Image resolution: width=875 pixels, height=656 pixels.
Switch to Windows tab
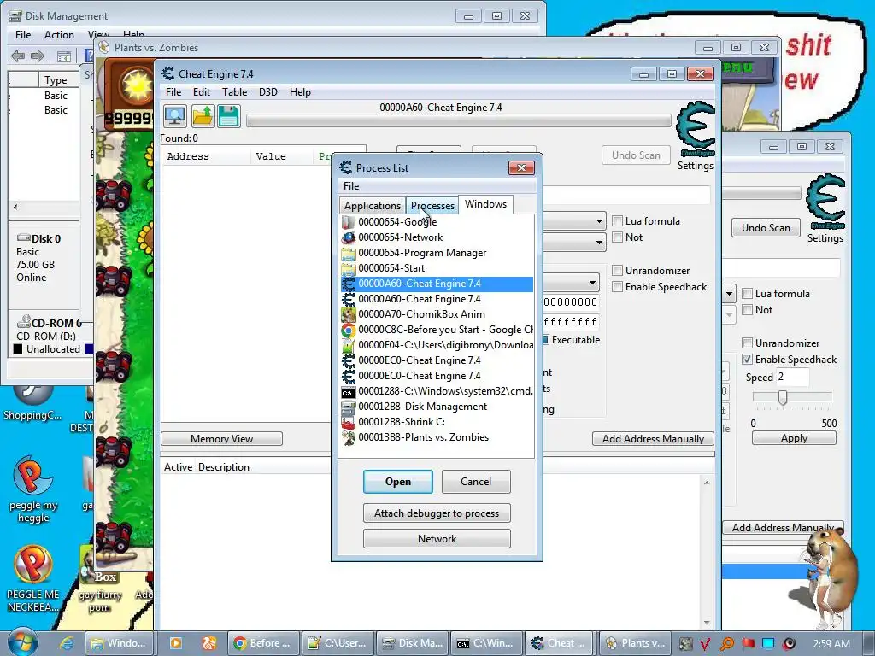485,204
